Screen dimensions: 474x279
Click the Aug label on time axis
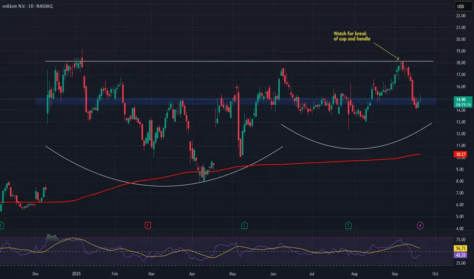[x=354, y=274]
